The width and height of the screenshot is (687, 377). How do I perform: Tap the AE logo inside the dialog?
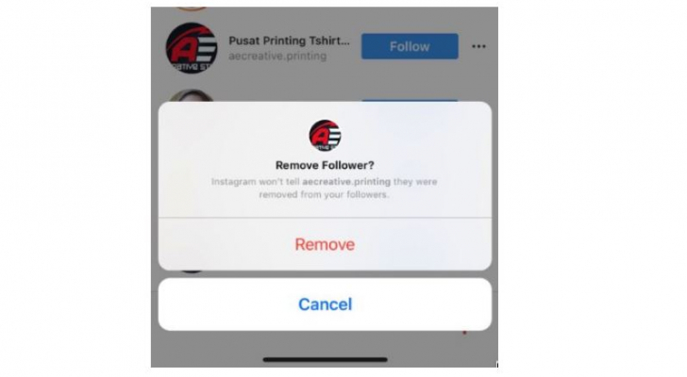click(325, 136)
